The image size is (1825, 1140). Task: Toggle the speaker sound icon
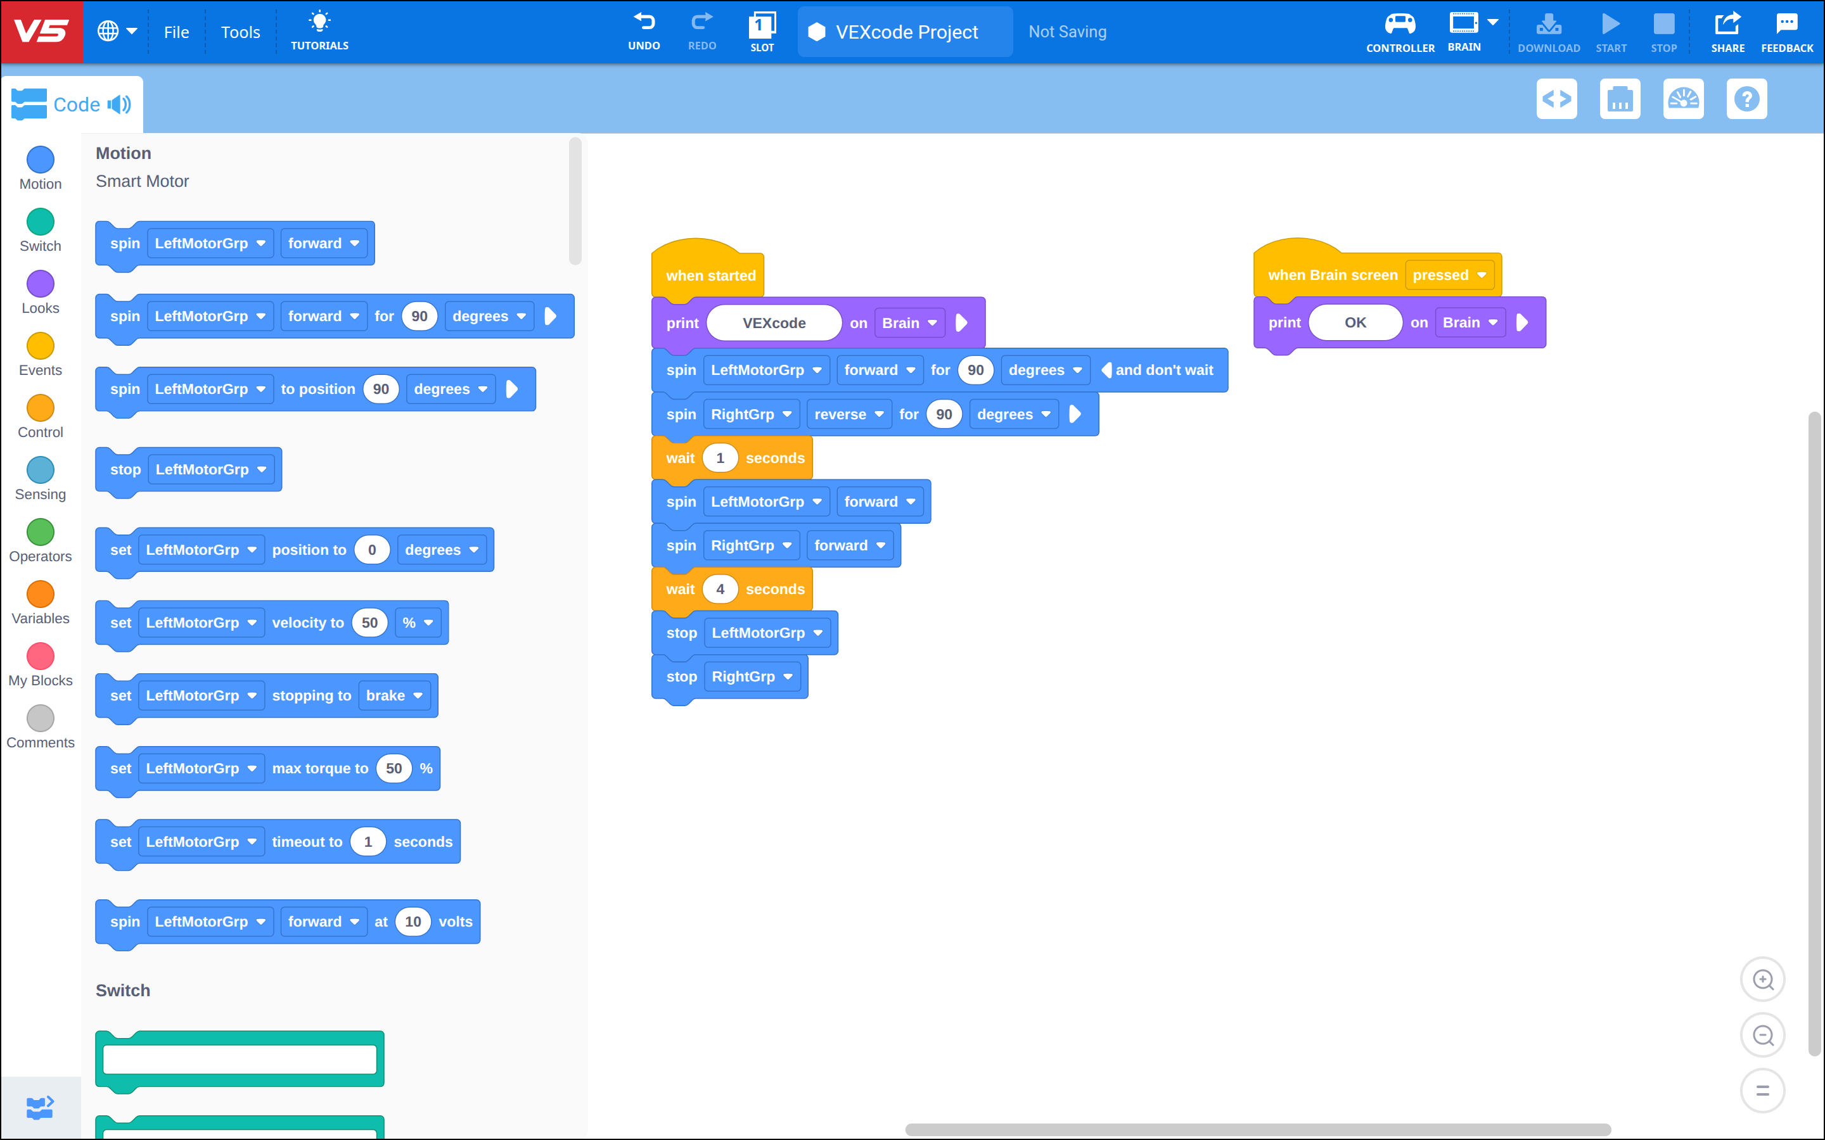[x=119, y=104]
